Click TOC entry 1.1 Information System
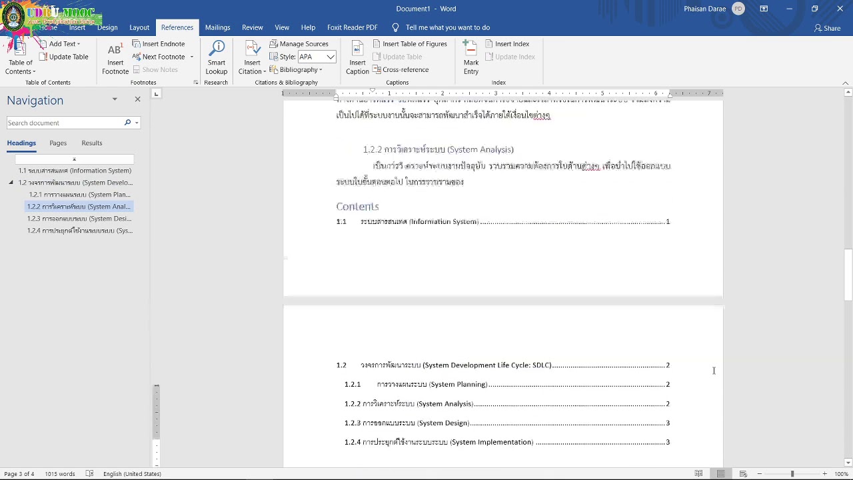Screen dimensions: 853x480 (x=503, y=221)
